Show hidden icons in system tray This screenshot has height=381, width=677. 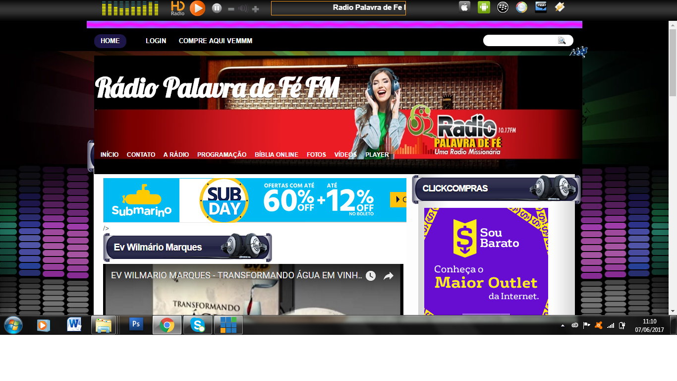563,326
